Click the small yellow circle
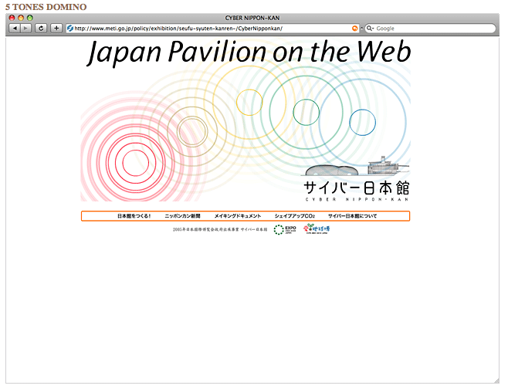508x389 pixels. pyautogui.click(x=249, y=103)
